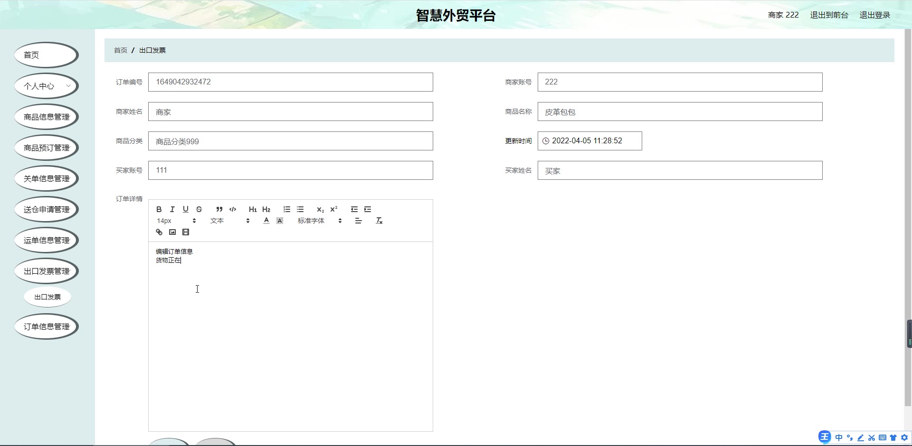
Task: Open the IME screenshot scissors tool
Action: point(872,437)
